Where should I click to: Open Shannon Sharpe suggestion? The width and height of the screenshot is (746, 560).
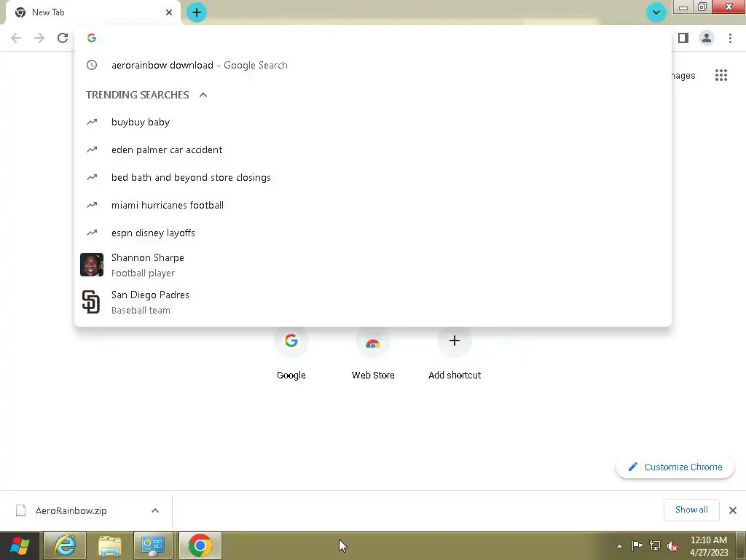pos(373,265)
